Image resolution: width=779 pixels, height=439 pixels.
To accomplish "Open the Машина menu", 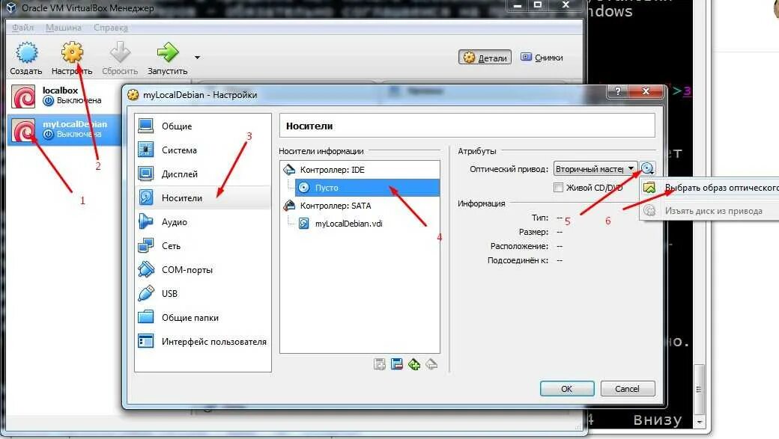I will [64, 28].
